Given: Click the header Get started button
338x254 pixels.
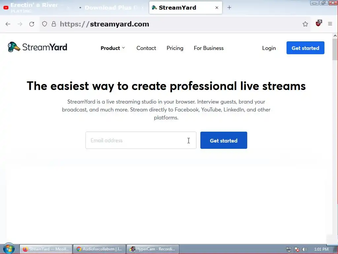Looking at the screenshot, I should (305, 48).
